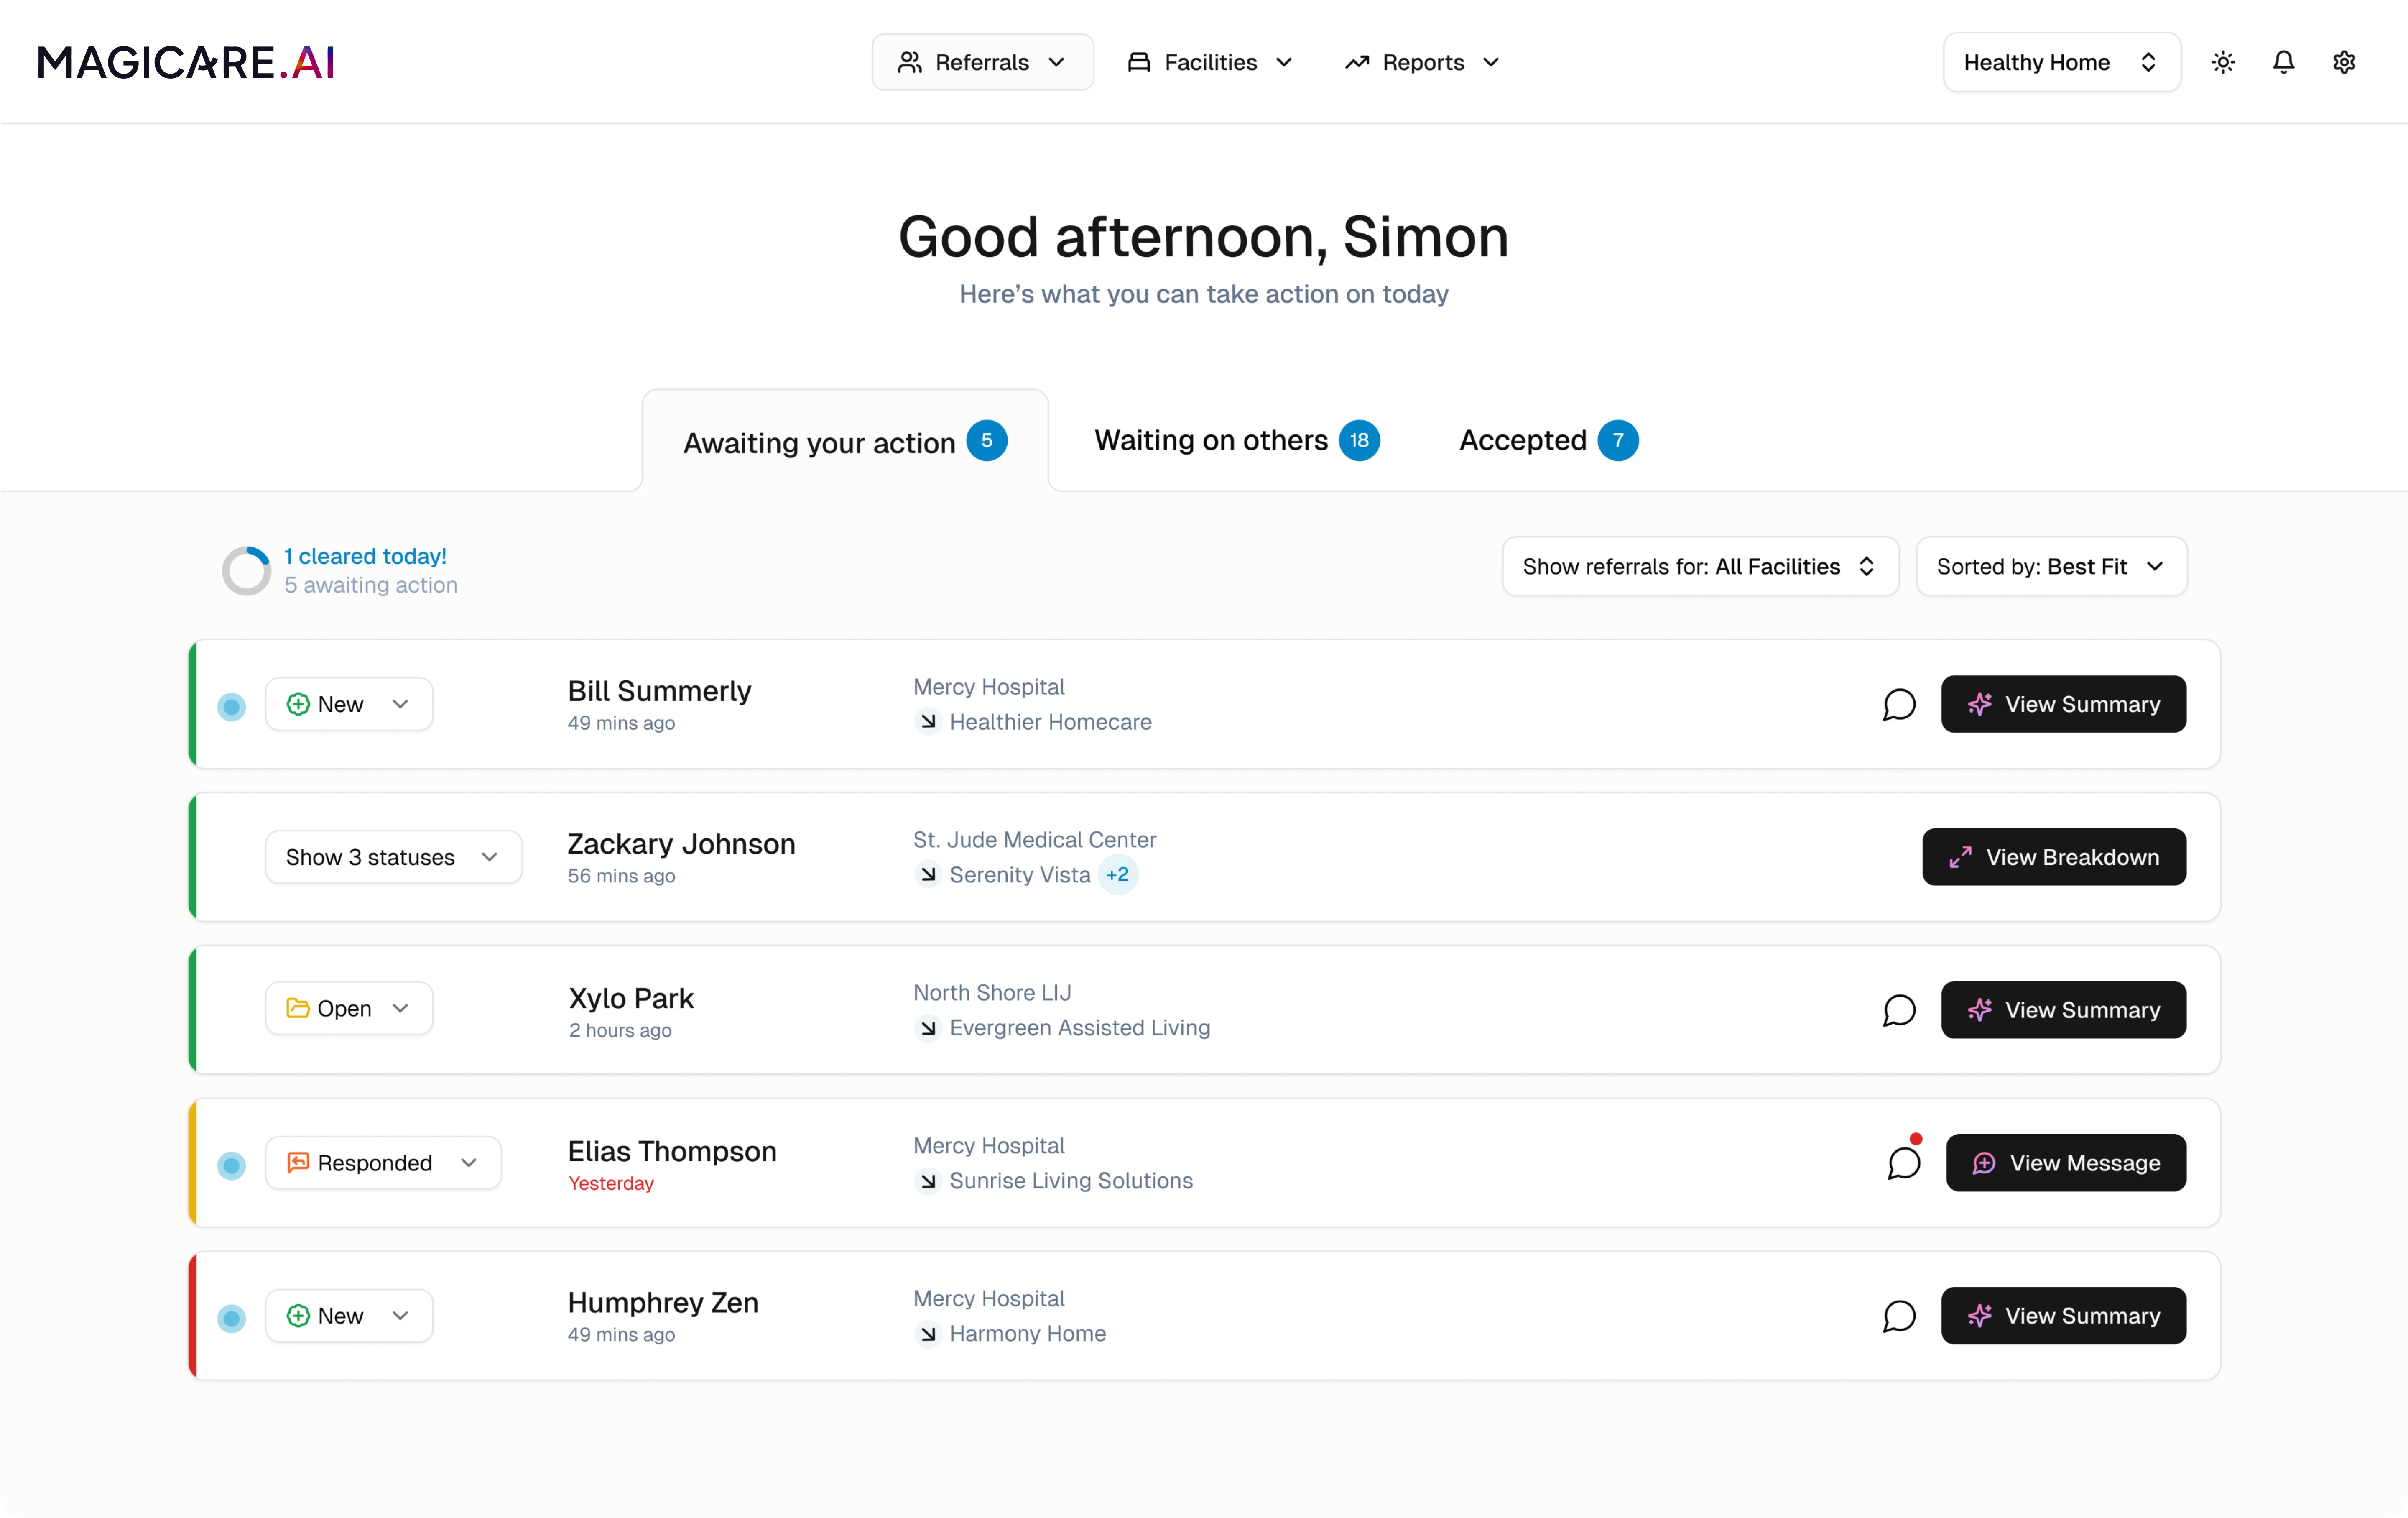Click the cleared-today progress circle

246,570
